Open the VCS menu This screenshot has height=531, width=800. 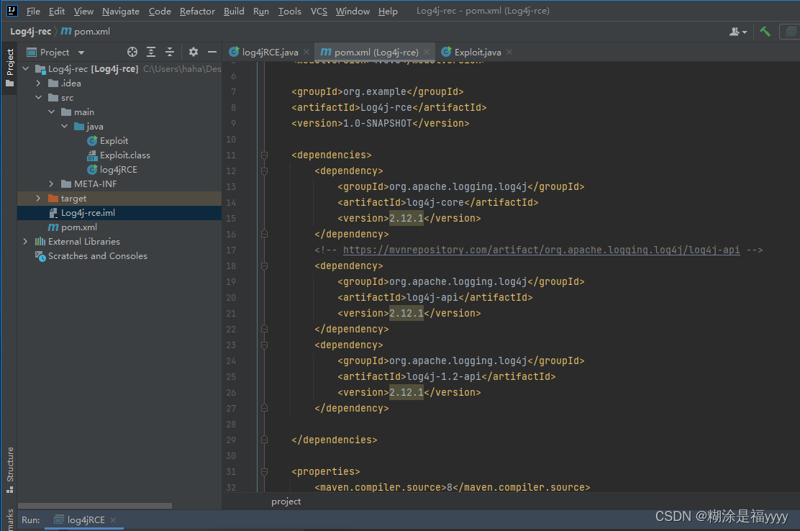(x=319, y=11)
